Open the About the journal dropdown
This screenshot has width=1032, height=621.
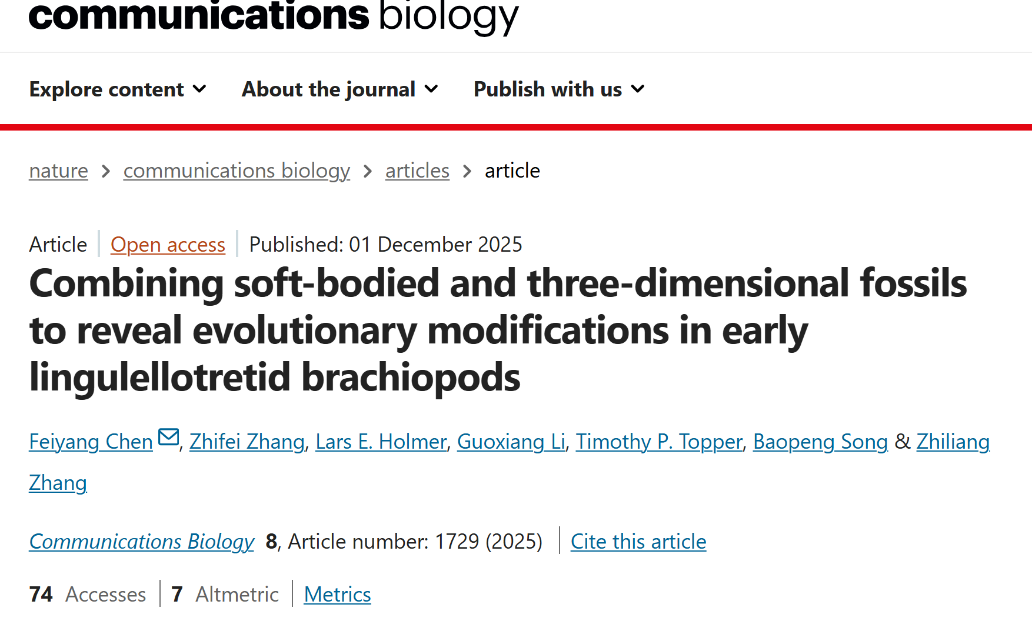pyautogui.click(x=340, y=89)
